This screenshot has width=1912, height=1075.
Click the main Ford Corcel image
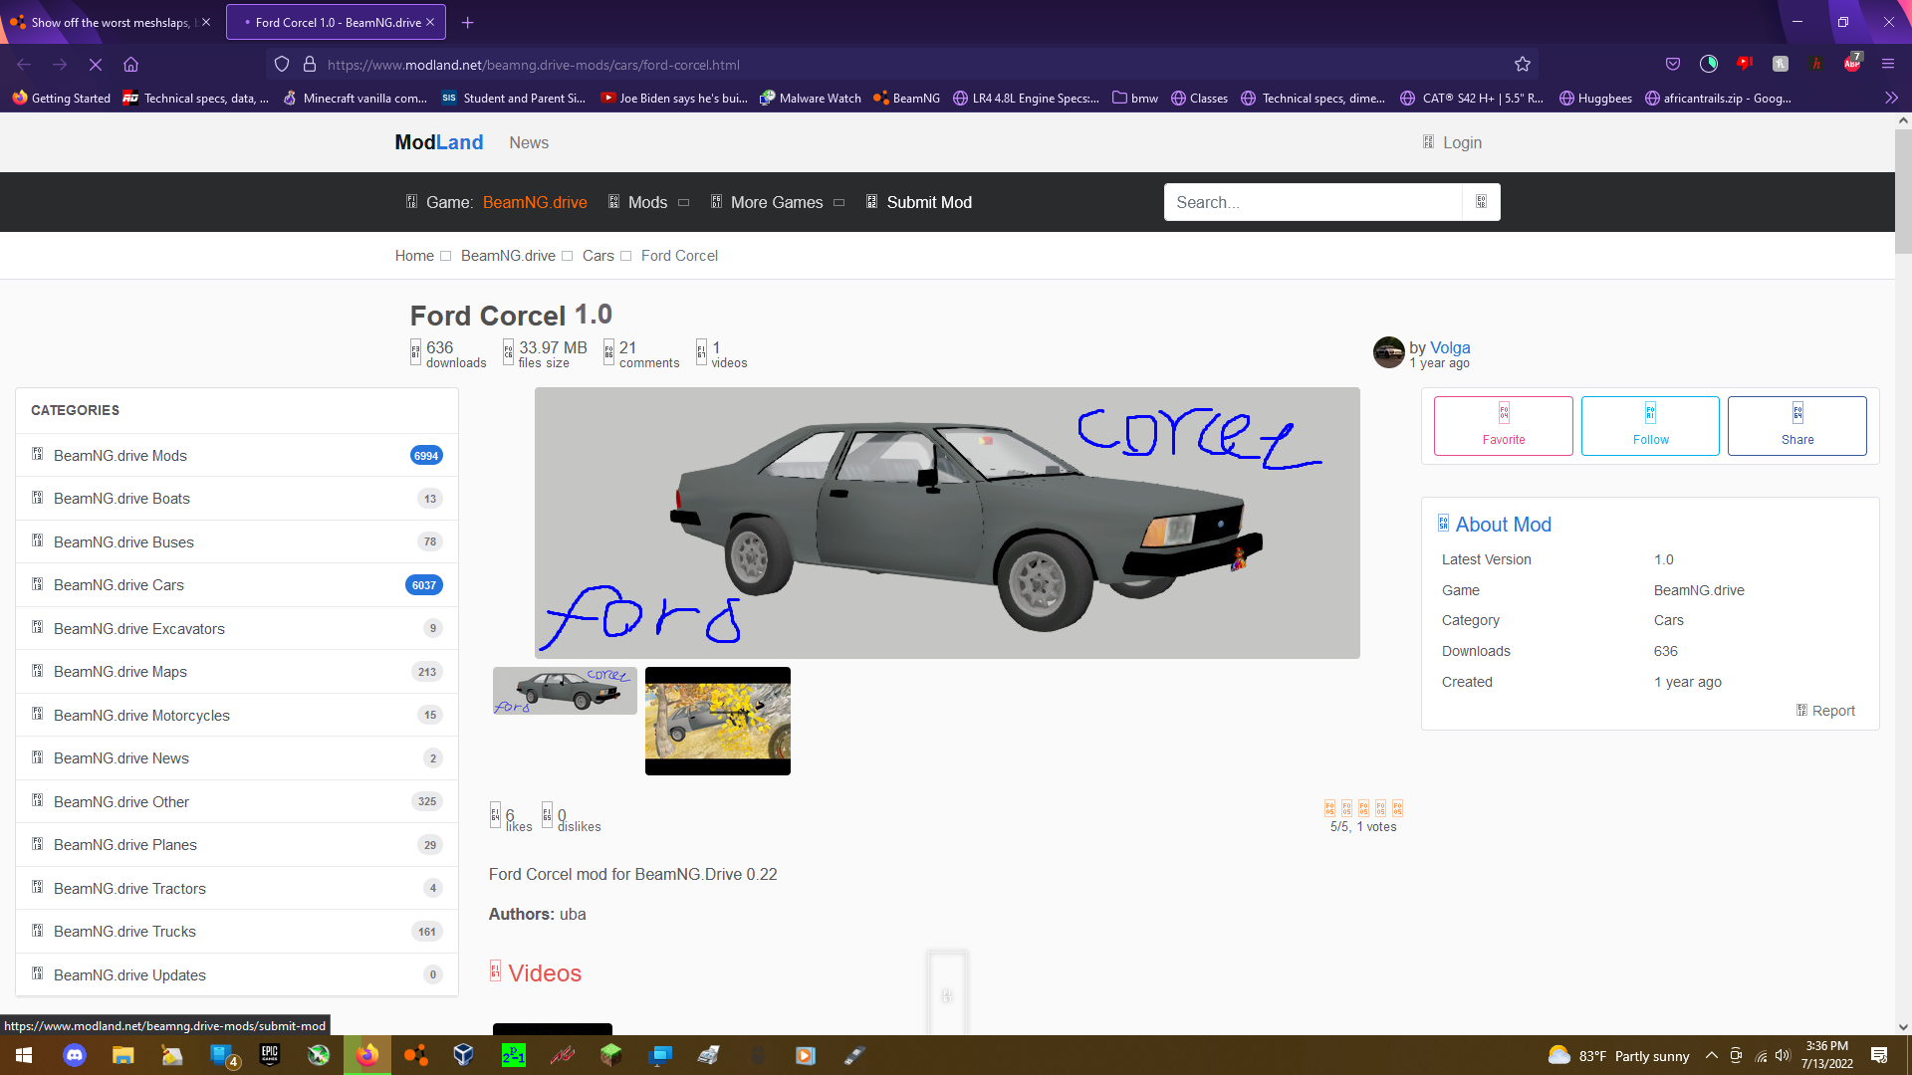coord(947,523)
